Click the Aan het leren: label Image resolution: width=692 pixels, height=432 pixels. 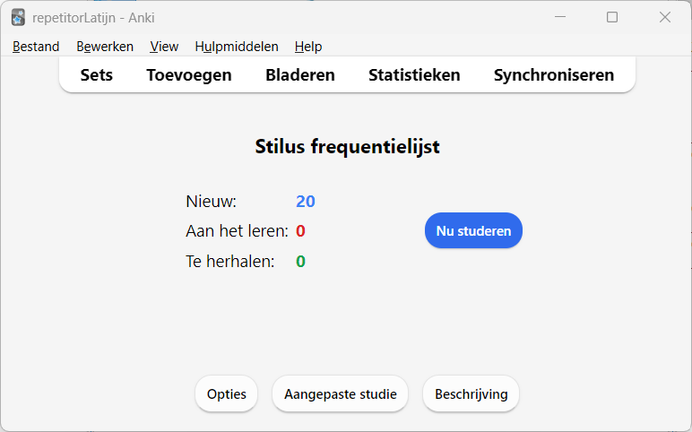(x=237, y=230)
